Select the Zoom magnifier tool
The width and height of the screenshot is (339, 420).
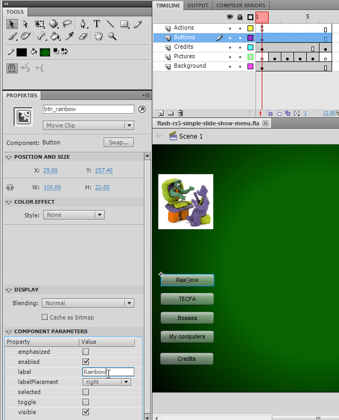pyautogui.click(x=112, y=36)
